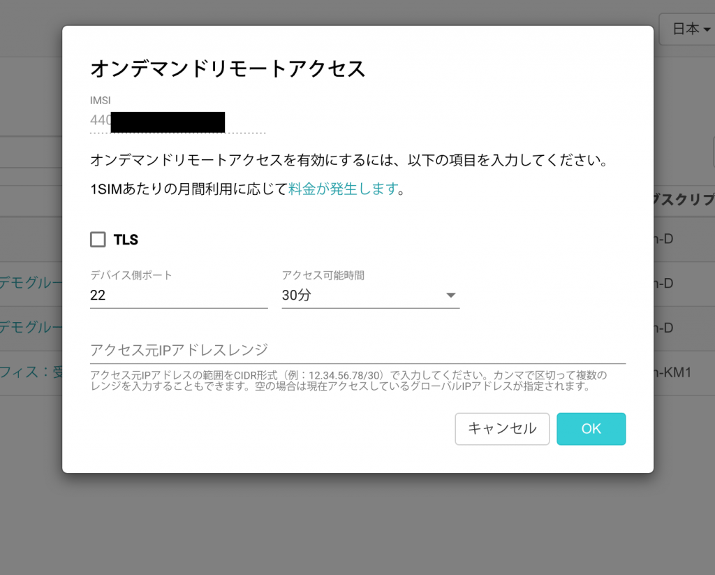This screenshot has width=715, height=575.
Task: Click the キャンセル button
Action: 502,429
